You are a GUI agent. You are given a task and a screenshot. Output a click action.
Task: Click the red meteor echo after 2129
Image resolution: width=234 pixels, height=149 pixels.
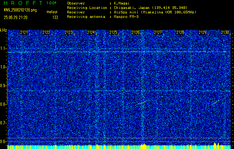215,102
